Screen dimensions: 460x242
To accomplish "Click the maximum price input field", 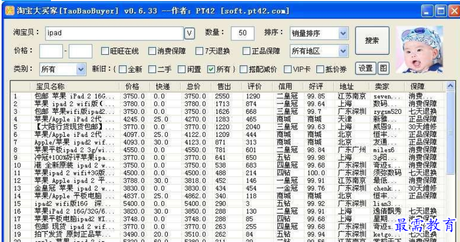I will click(80, 51).
